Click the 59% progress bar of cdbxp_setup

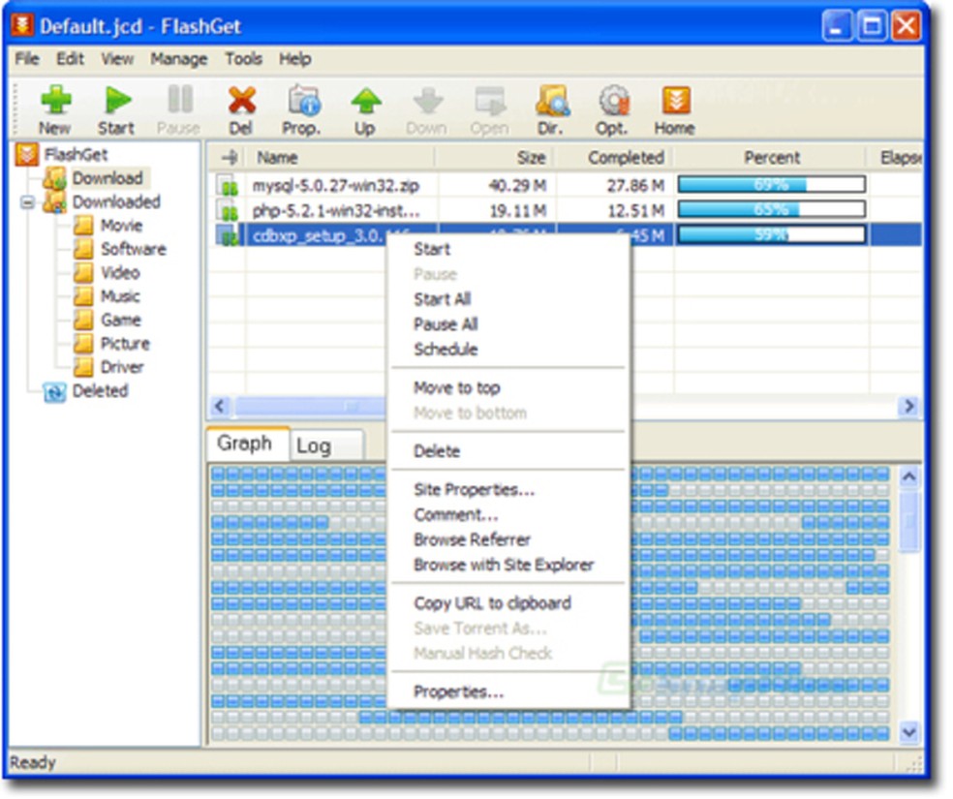771,235
